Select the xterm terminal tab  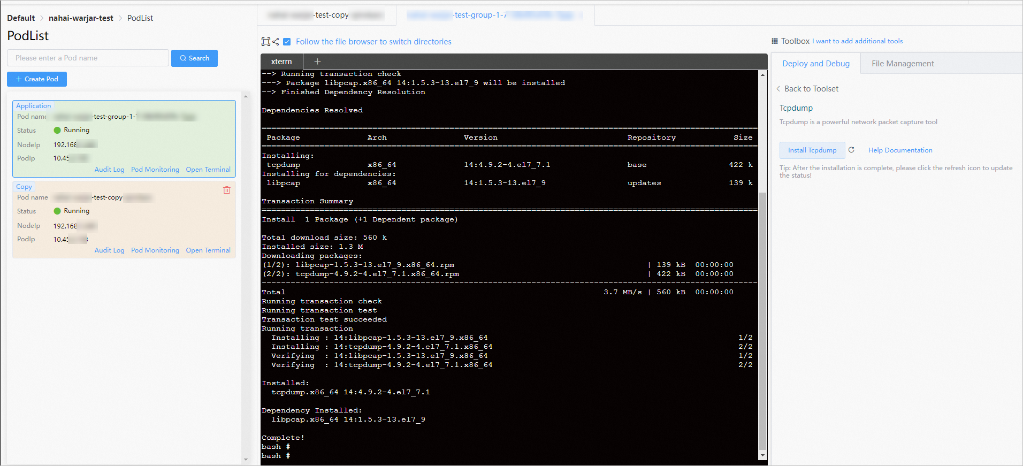coord(281,62)
